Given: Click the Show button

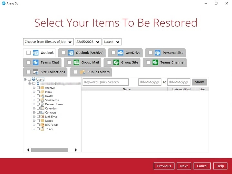Looking at the screenshot, I should [199, 82].
